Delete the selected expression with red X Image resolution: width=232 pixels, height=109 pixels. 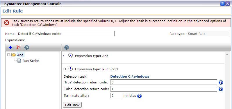tap(19, 47)
